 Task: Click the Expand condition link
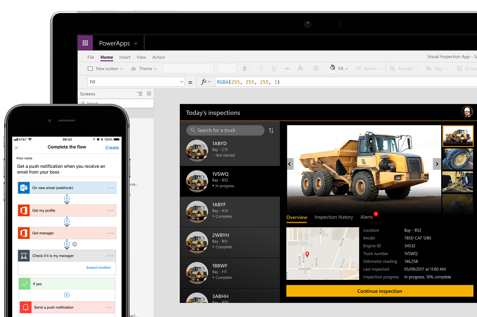tap(99, 268)
